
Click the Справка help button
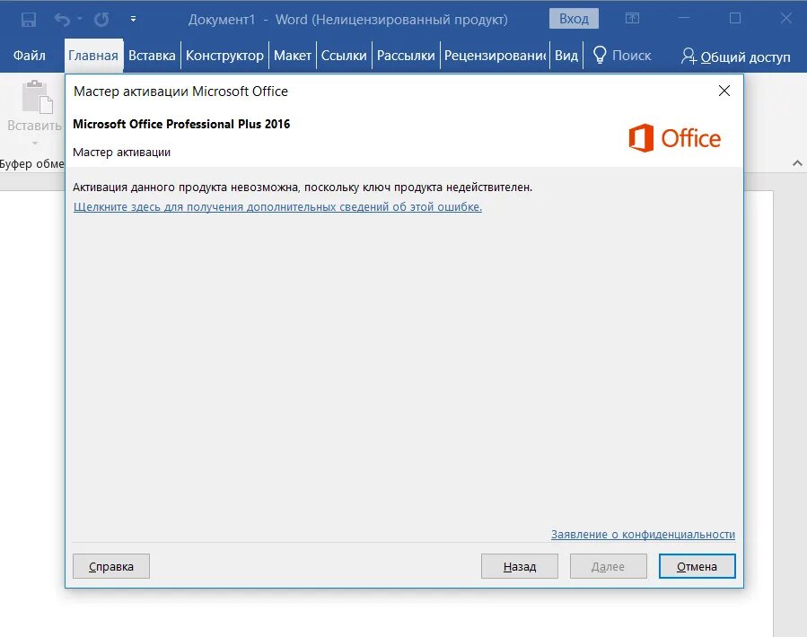point(111,566)
